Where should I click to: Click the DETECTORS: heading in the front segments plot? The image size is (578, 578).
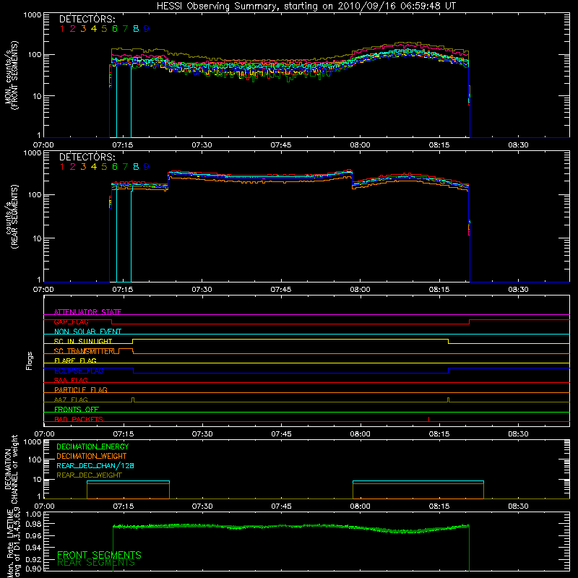coord(87,19)
